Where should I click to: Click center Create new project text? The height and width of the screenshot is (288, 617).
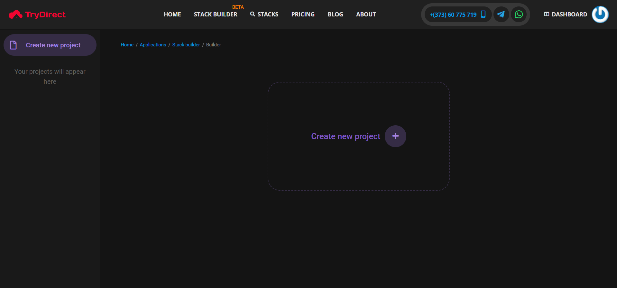(345, 136)
